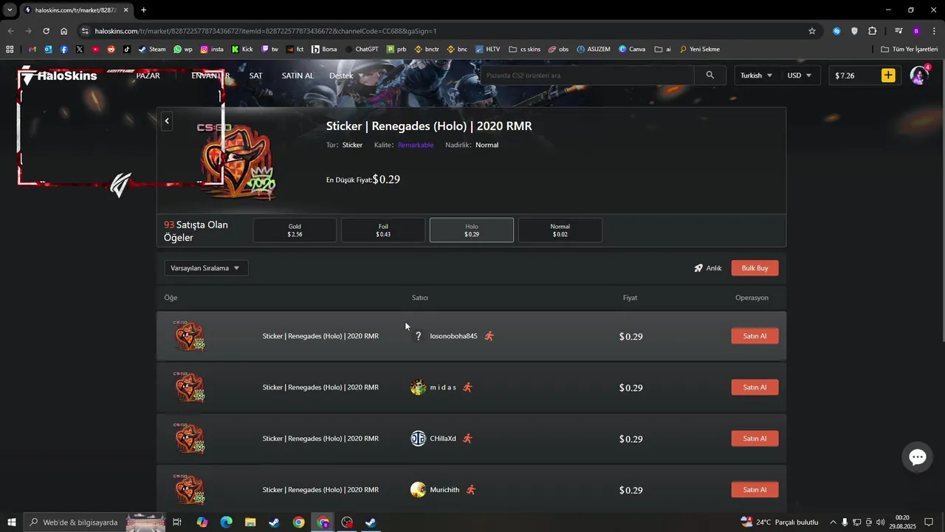Open the Steam app in the taskbar
The height and width of the screenshot is (532, 945).
371,522
